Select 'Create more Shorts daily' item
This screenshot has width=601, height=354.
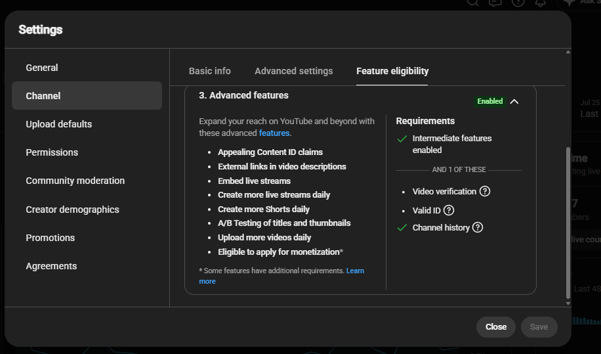(x=263, y=210)
